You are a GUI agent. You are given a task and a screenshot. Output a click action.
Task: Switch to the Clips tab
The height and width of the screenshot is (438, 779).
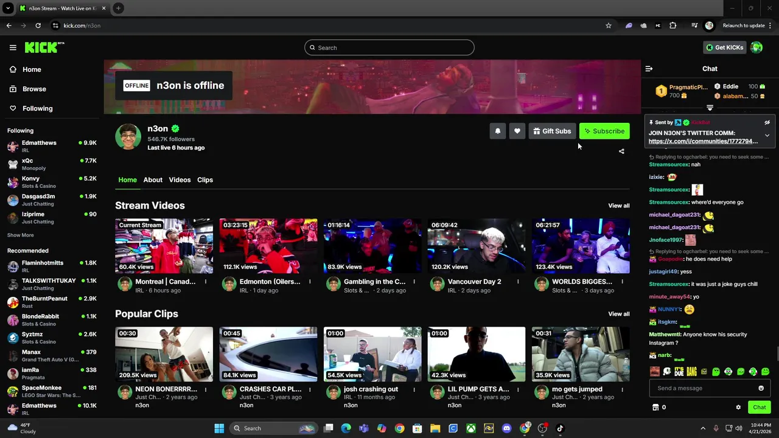click(205, 180)
